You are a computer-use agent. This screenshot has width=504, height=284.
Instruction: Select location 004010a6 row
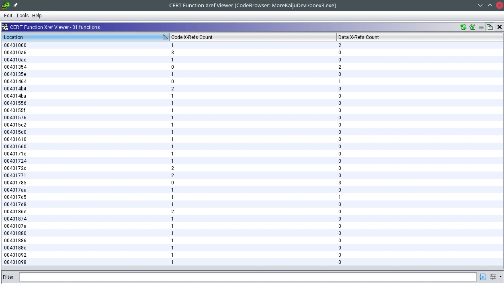(252, 53)
